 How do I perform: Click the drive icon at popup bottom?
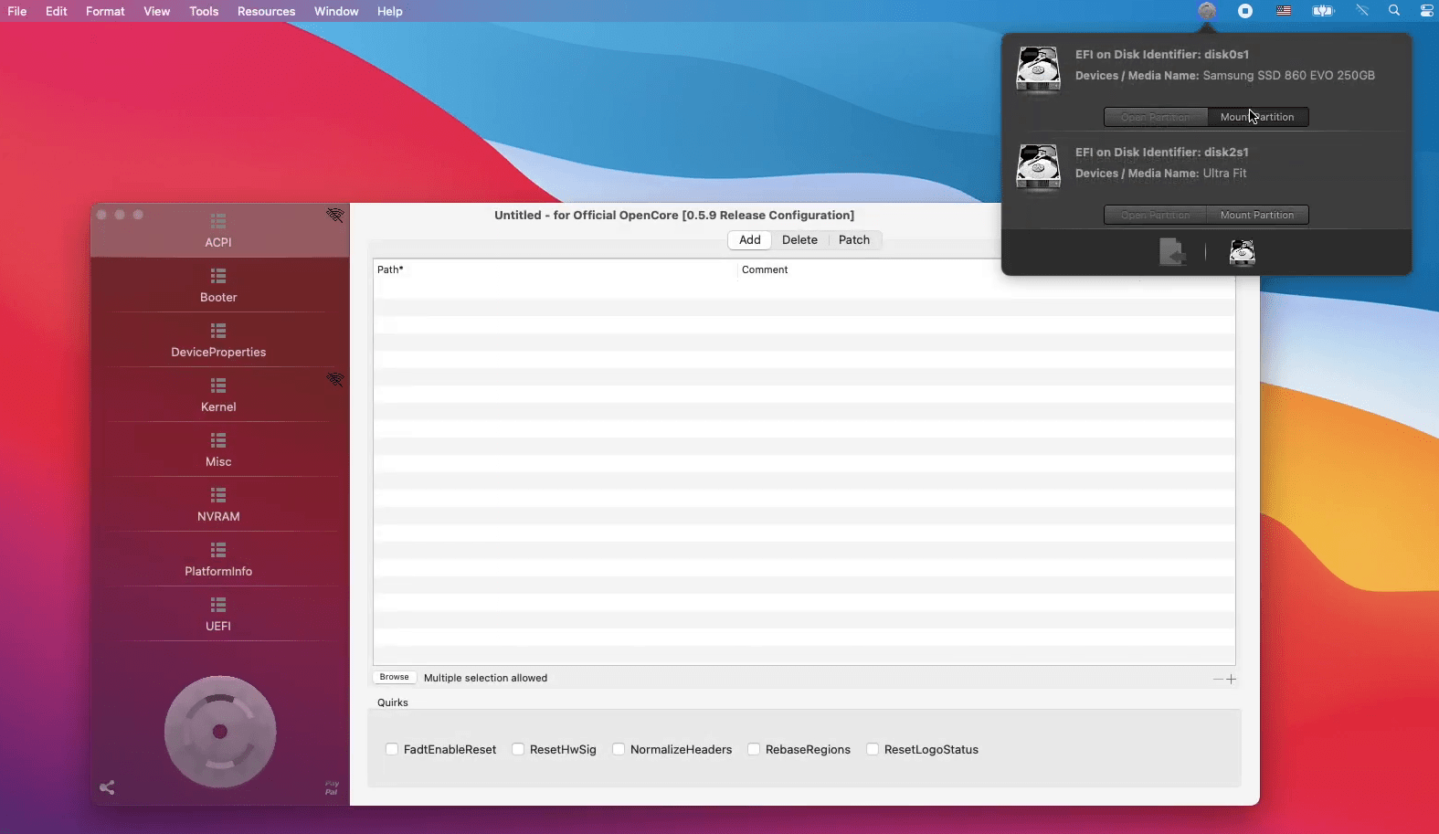tap(1243, 252)
